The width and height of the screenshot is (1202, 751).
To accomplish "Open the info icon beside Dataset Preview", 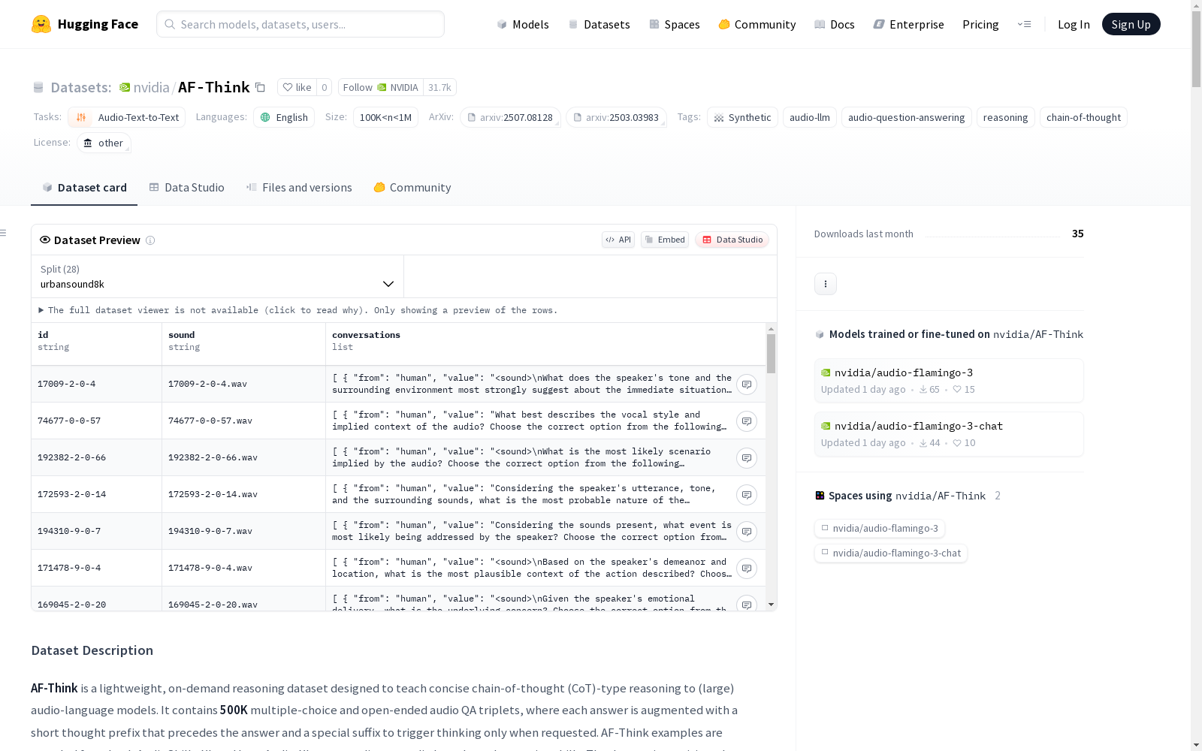I will pyautogui.click(x=150, y=240).
